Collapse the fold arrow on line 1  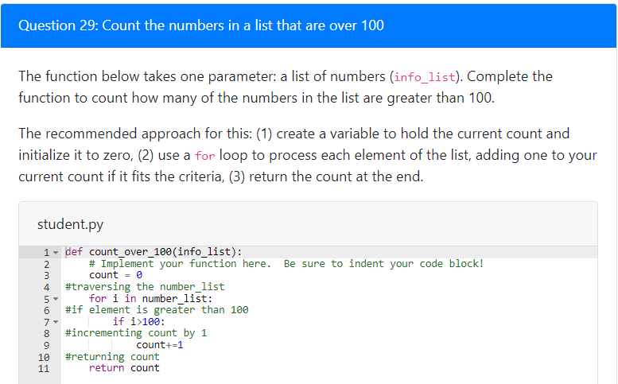coord(56,253)
